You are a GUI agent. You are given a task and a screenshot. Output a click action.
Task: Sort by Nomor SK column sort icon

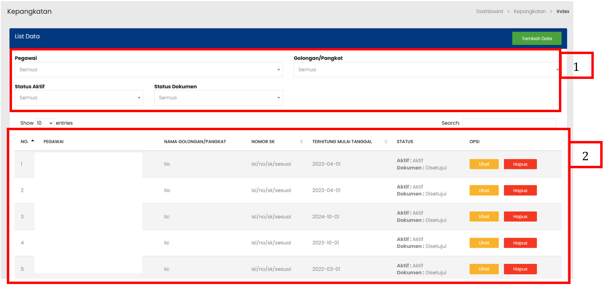pyautogui.click(x=301, y=142)
